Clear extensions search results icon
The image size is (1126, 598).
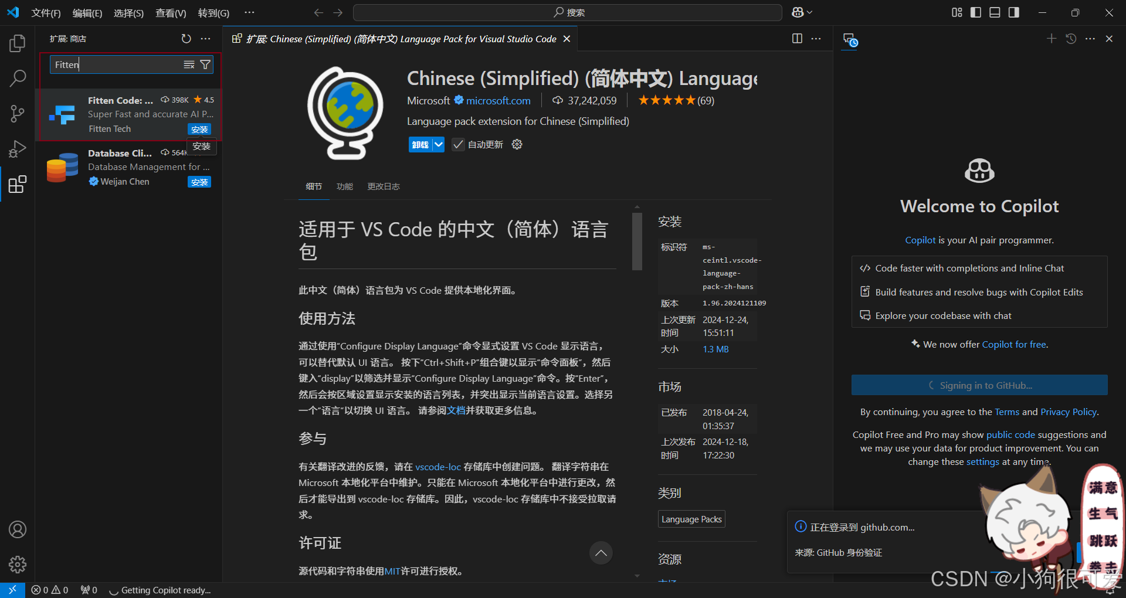coord(189,64)
